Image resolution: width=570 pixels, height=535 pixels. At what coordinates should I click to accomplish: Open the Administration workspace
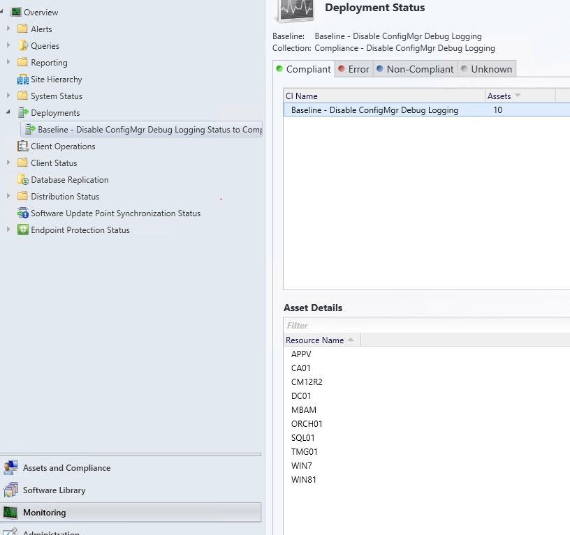click(x=131, y=531)
